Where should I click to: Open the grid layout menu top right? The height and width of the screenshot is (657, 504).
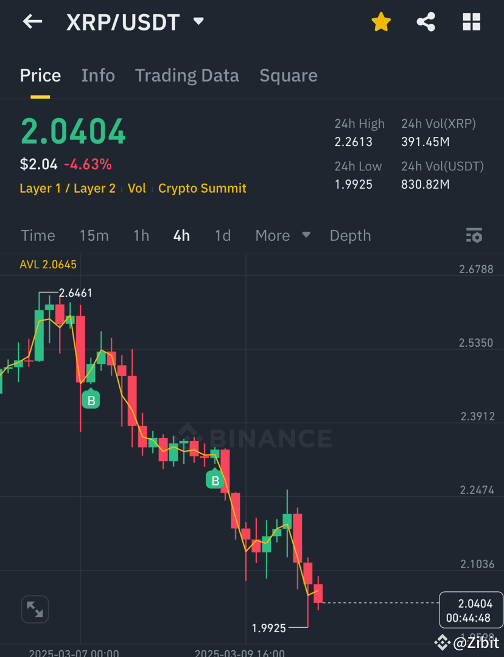tap(471, 21)
